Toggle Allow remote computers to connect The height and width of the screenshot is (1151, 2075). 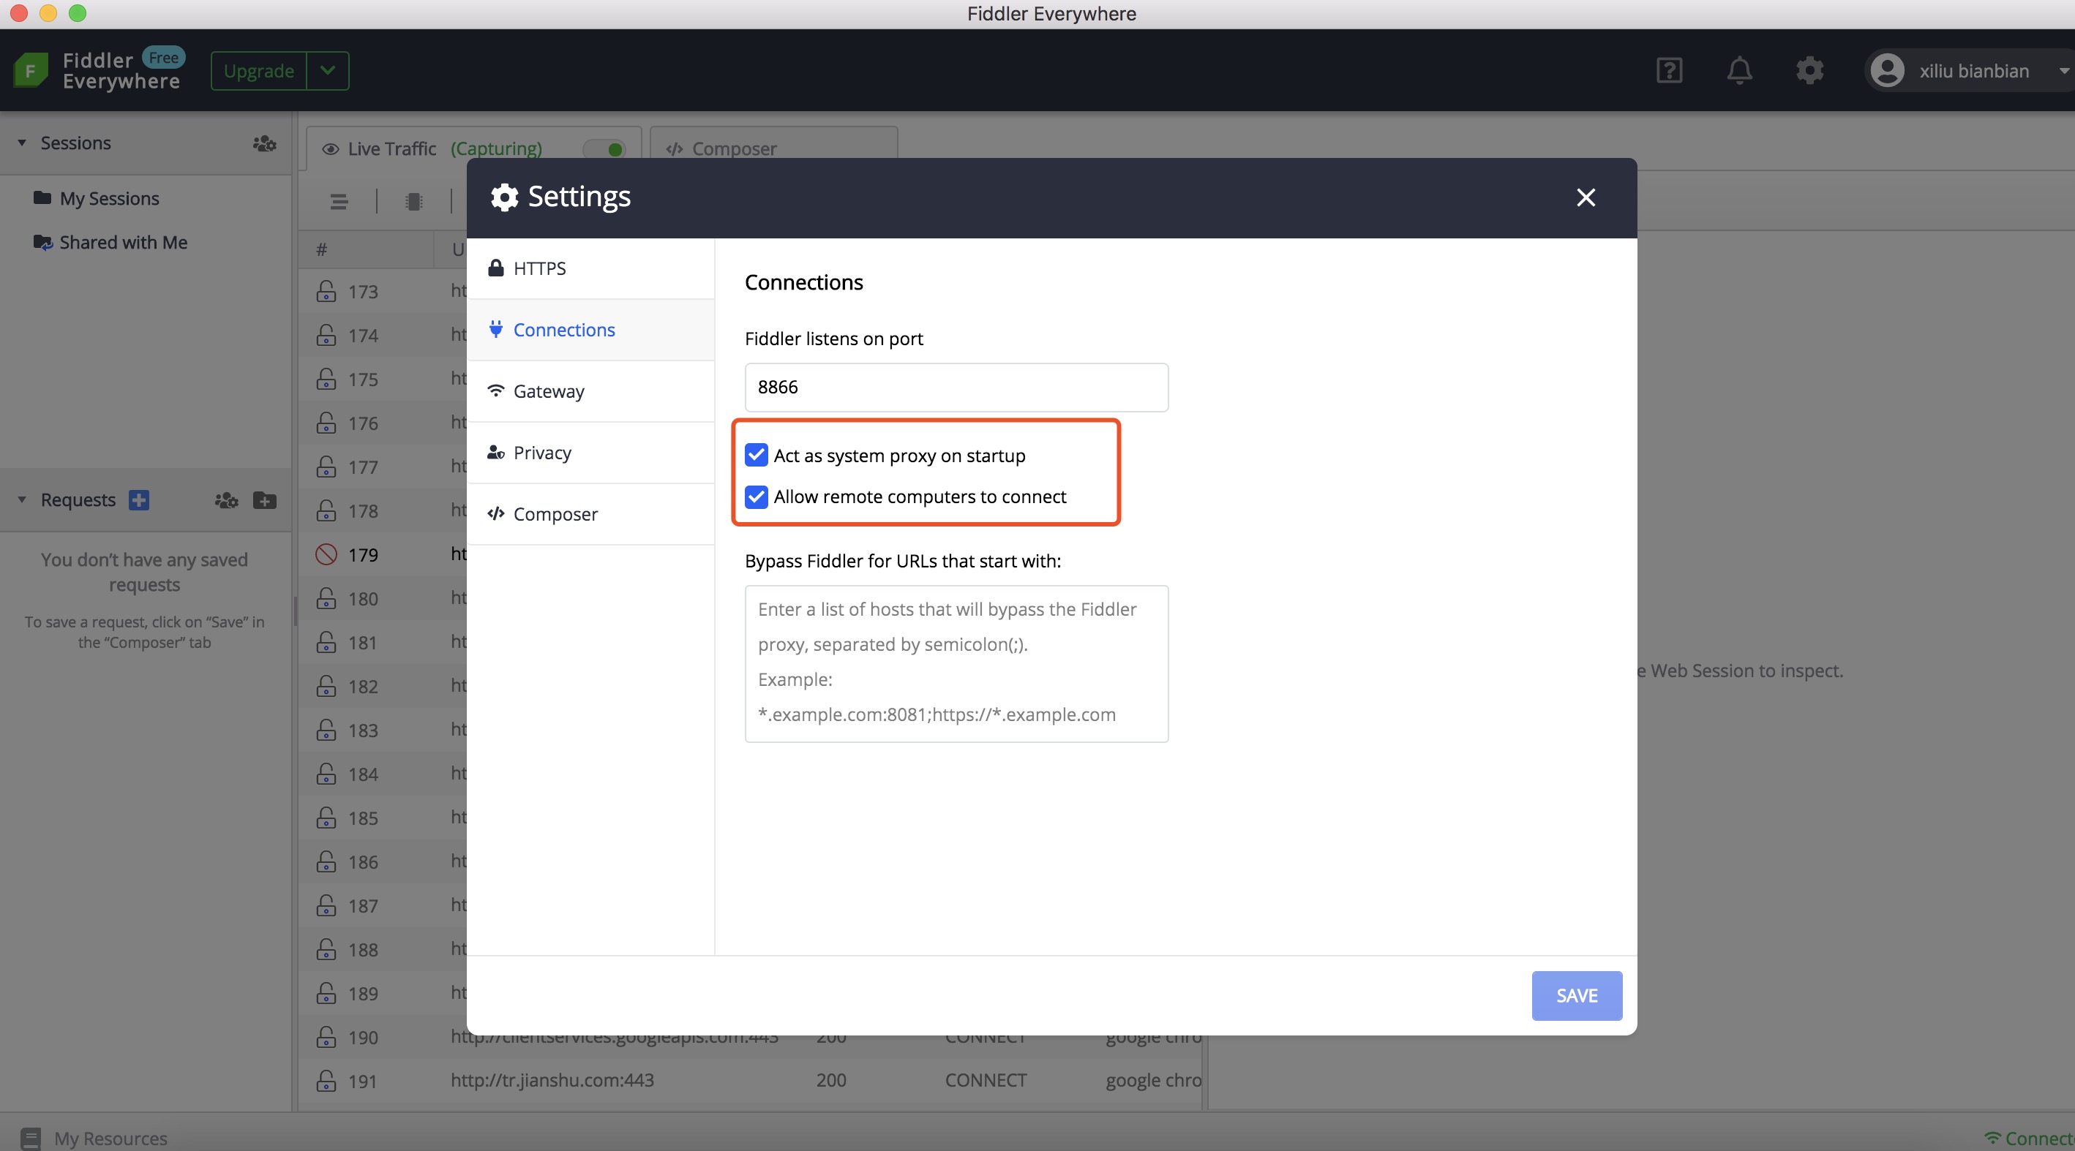point(754,495)
